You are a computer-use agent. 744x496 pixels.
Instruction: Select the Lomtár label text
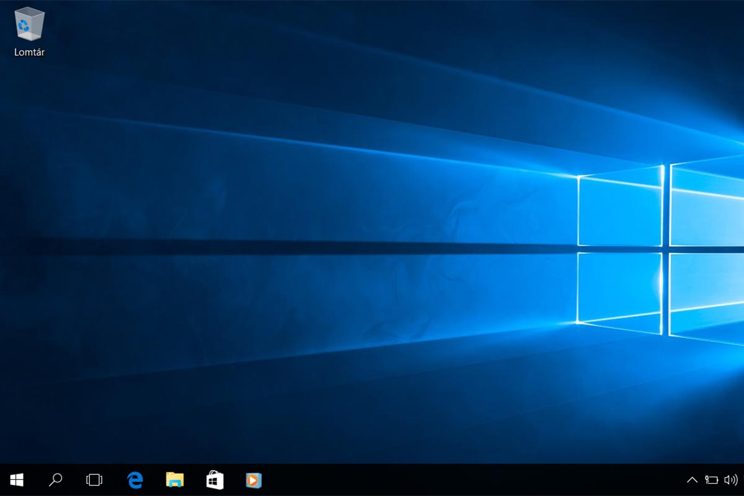(x=29, y=53)
